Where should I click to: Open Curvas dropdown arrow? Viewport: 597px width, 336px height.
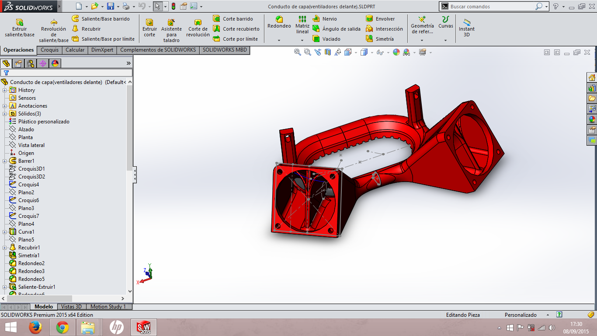coord(446,40)
